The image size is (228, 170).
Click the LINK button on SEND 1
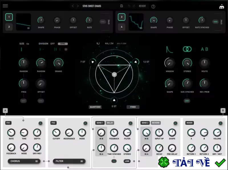127,161
